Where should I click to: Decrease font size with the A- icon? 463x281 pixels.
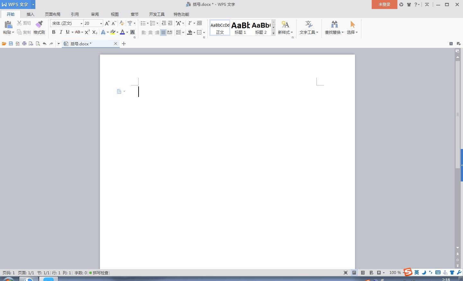point(114,23)
